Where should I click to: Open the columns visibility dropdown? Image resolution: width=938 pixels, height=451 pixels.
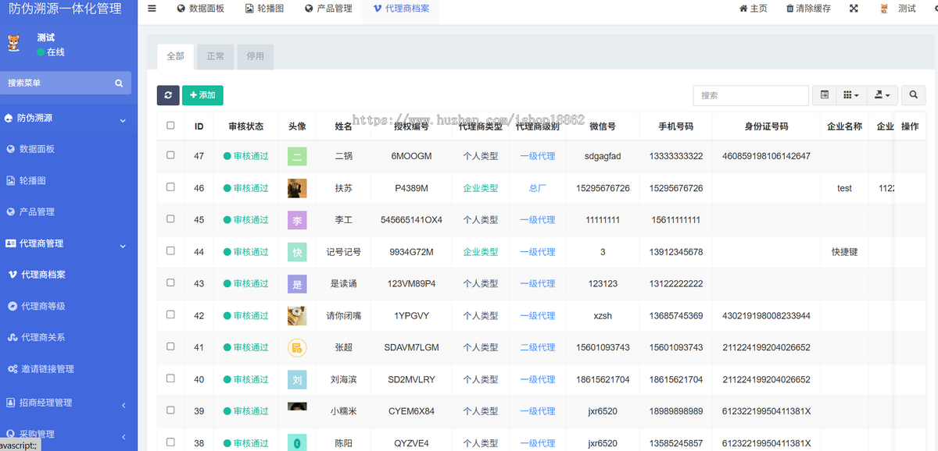(x=851, y=94)
